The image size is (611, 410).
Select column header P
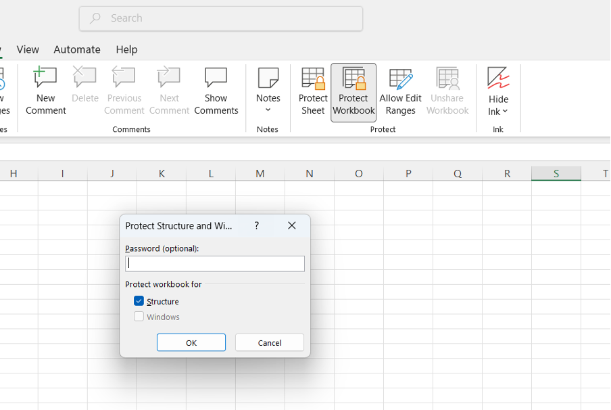coord(408,174)
